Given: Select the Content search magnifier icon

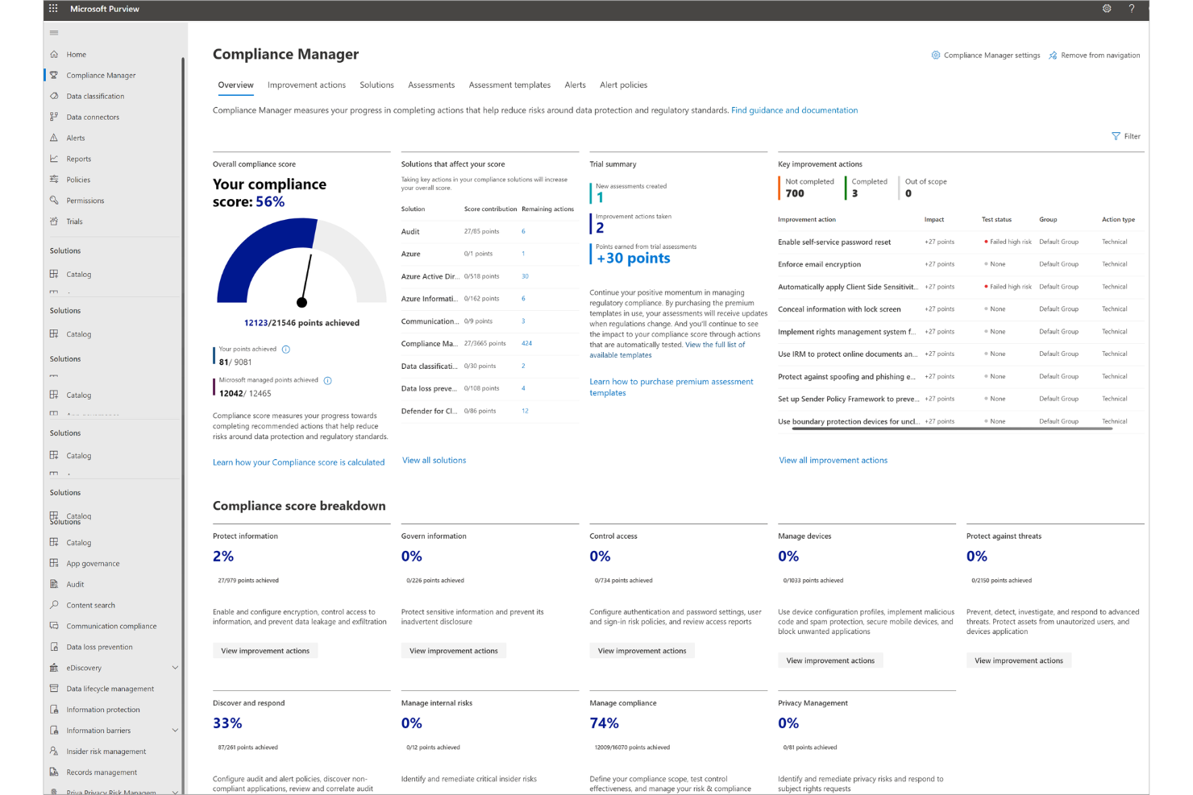Looking at the screenshot, I should [53, 605].
